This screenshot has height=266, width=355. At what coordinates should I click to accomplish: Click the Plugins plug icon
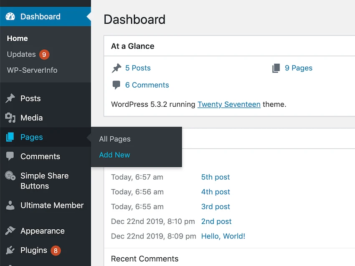click(10, 250)
